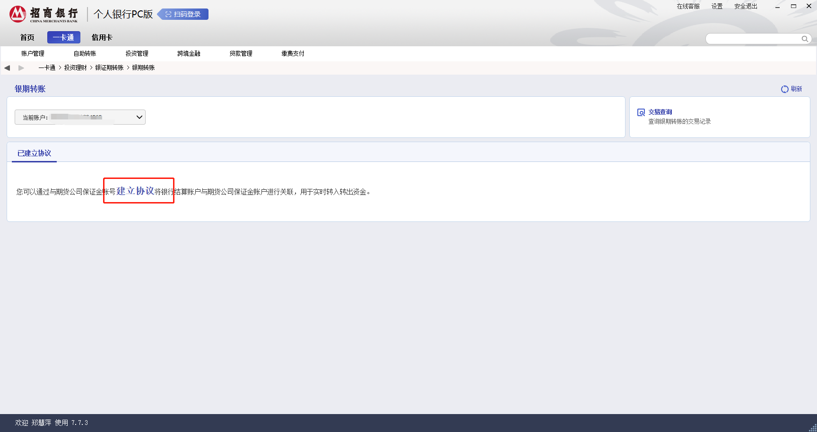Click the top search input field
817x432 pixels.
pos(752,39)
